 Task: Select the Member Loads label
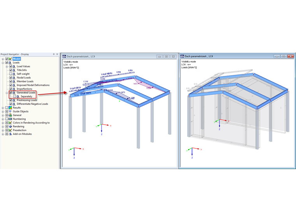(x=25, y=81)
